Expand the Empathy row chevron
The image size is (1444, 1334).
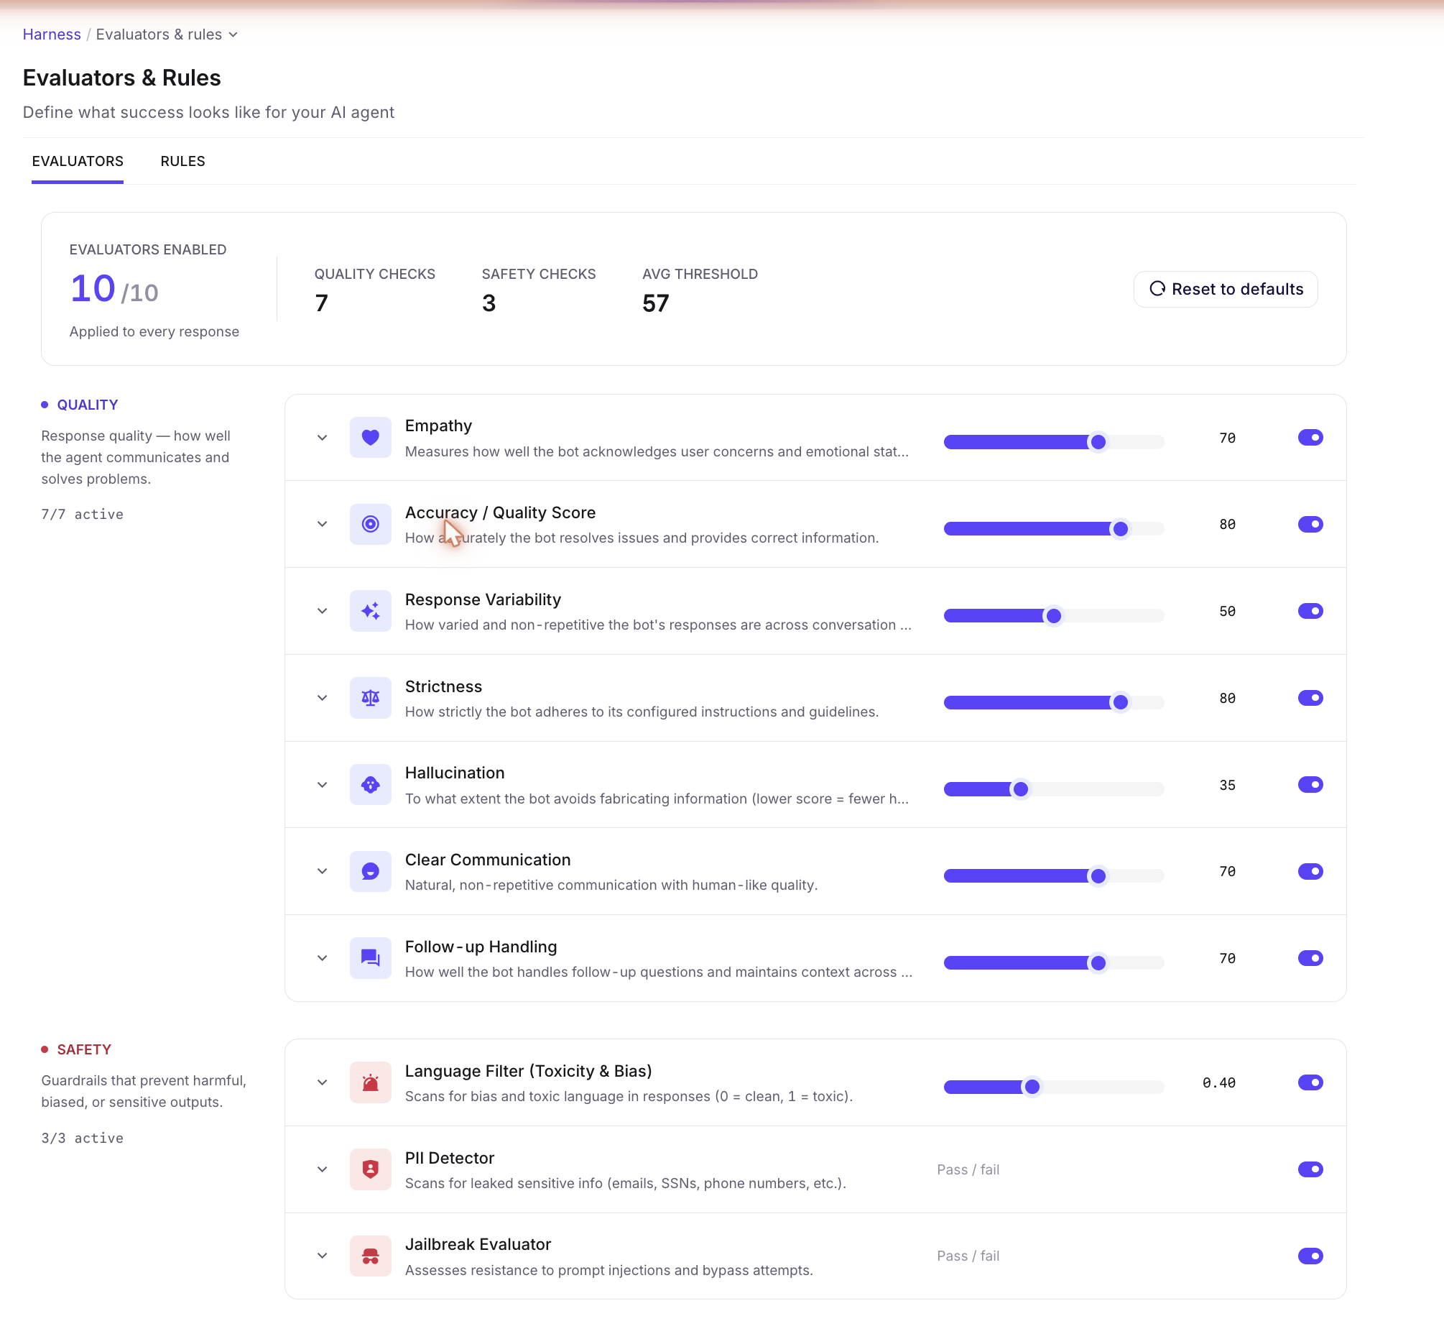(322, 438)
